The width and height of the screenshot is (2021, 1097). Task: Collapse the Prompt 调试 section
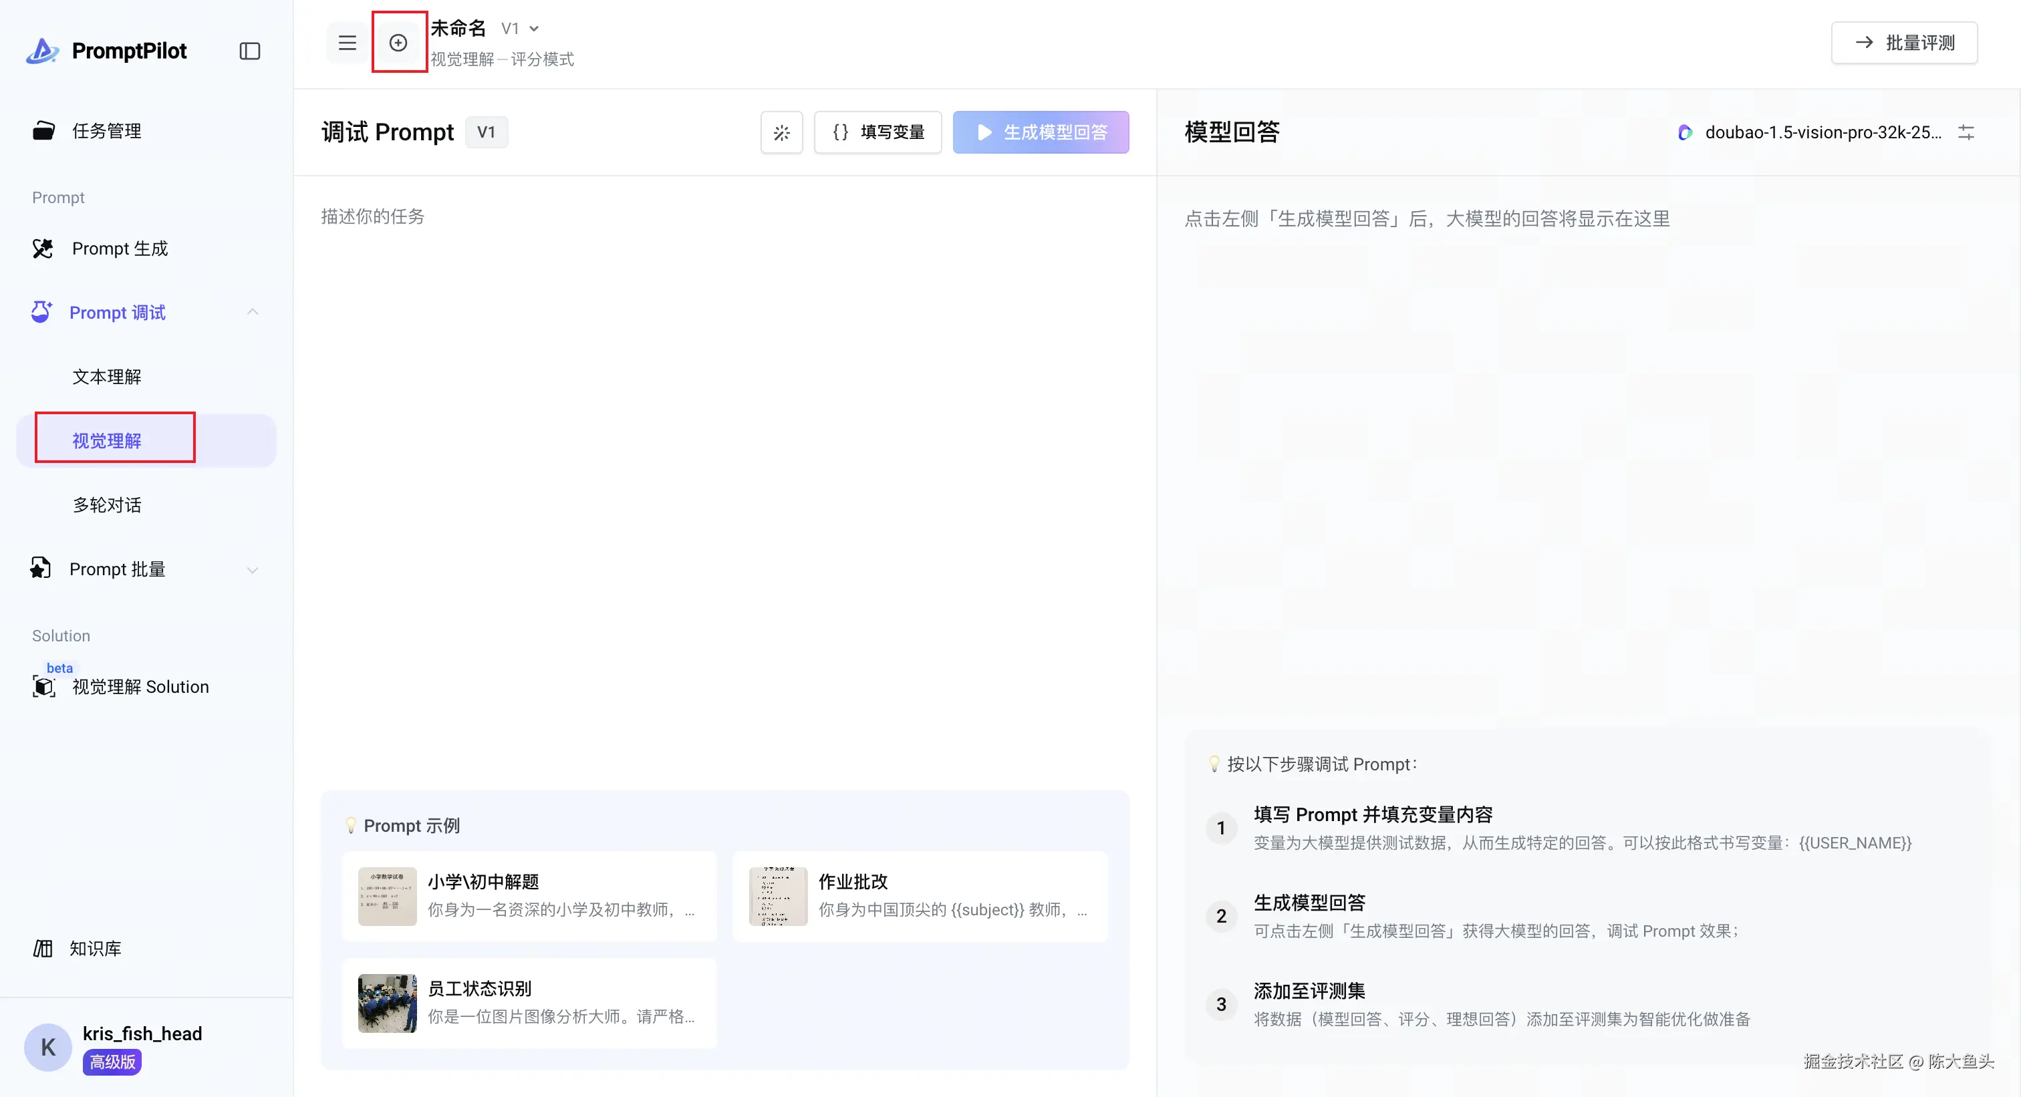(252, 312)
